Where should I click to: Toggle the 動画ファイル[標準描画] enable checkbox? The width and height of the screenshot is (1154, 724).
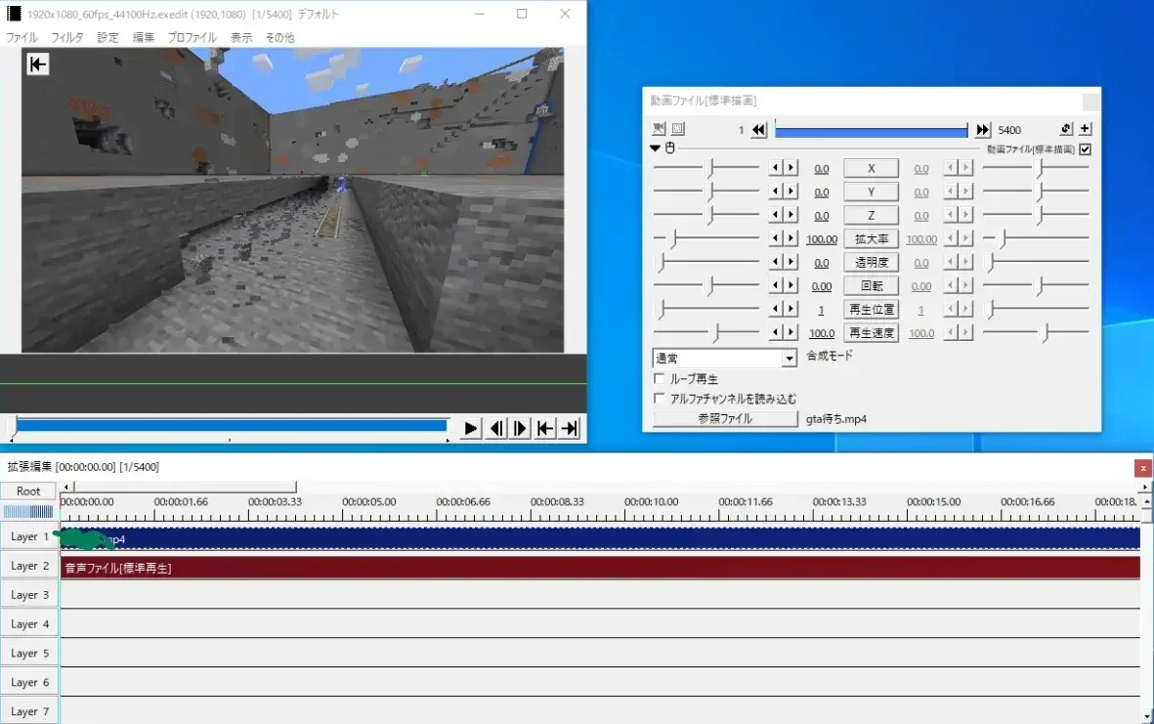1085,149
